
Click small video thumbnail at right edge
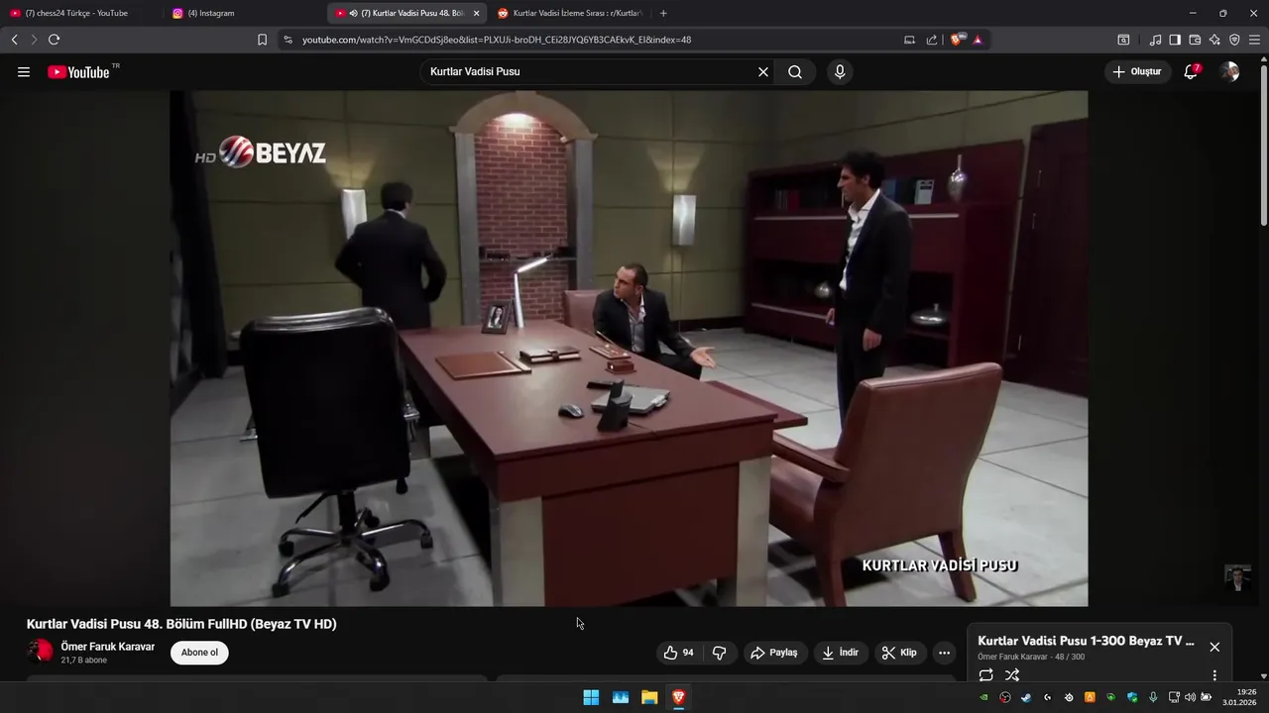pos(1237,578)
